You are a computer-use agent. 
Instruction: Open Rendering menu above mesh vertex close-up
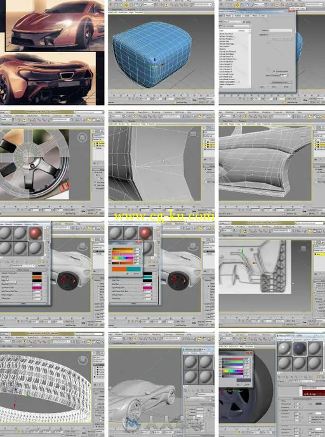[156, 113]
